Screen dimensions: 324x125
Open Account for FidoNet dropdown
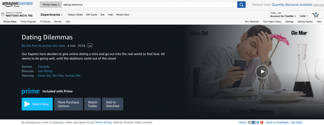pyautogui.click(x=283, y=16)
